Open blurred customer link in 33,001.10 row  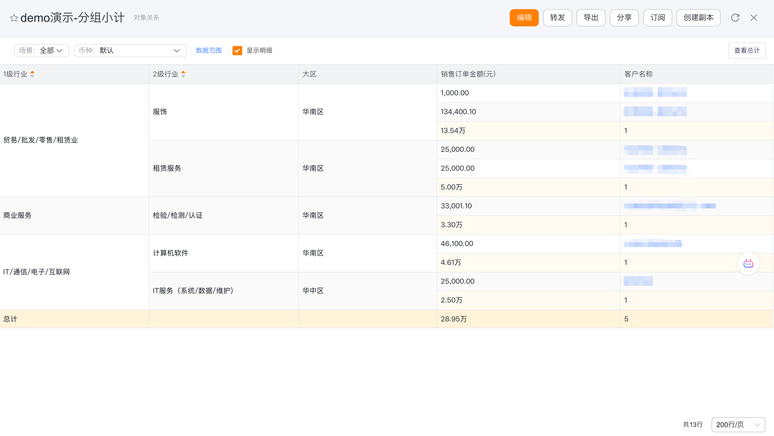point(669,206)
